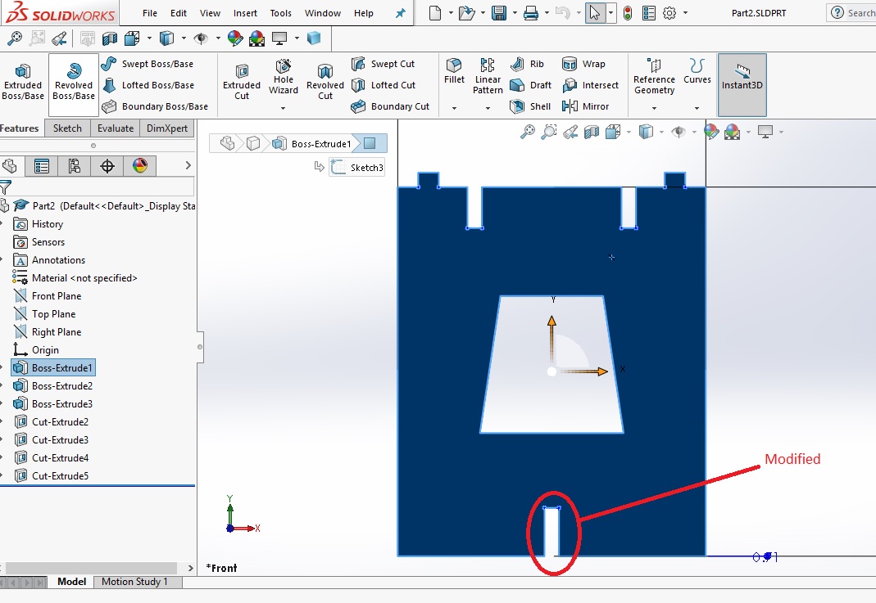The image size is (876, 603).
Task: Click the feature tree horizontal scrollbar
Action: tap(91, 568)
